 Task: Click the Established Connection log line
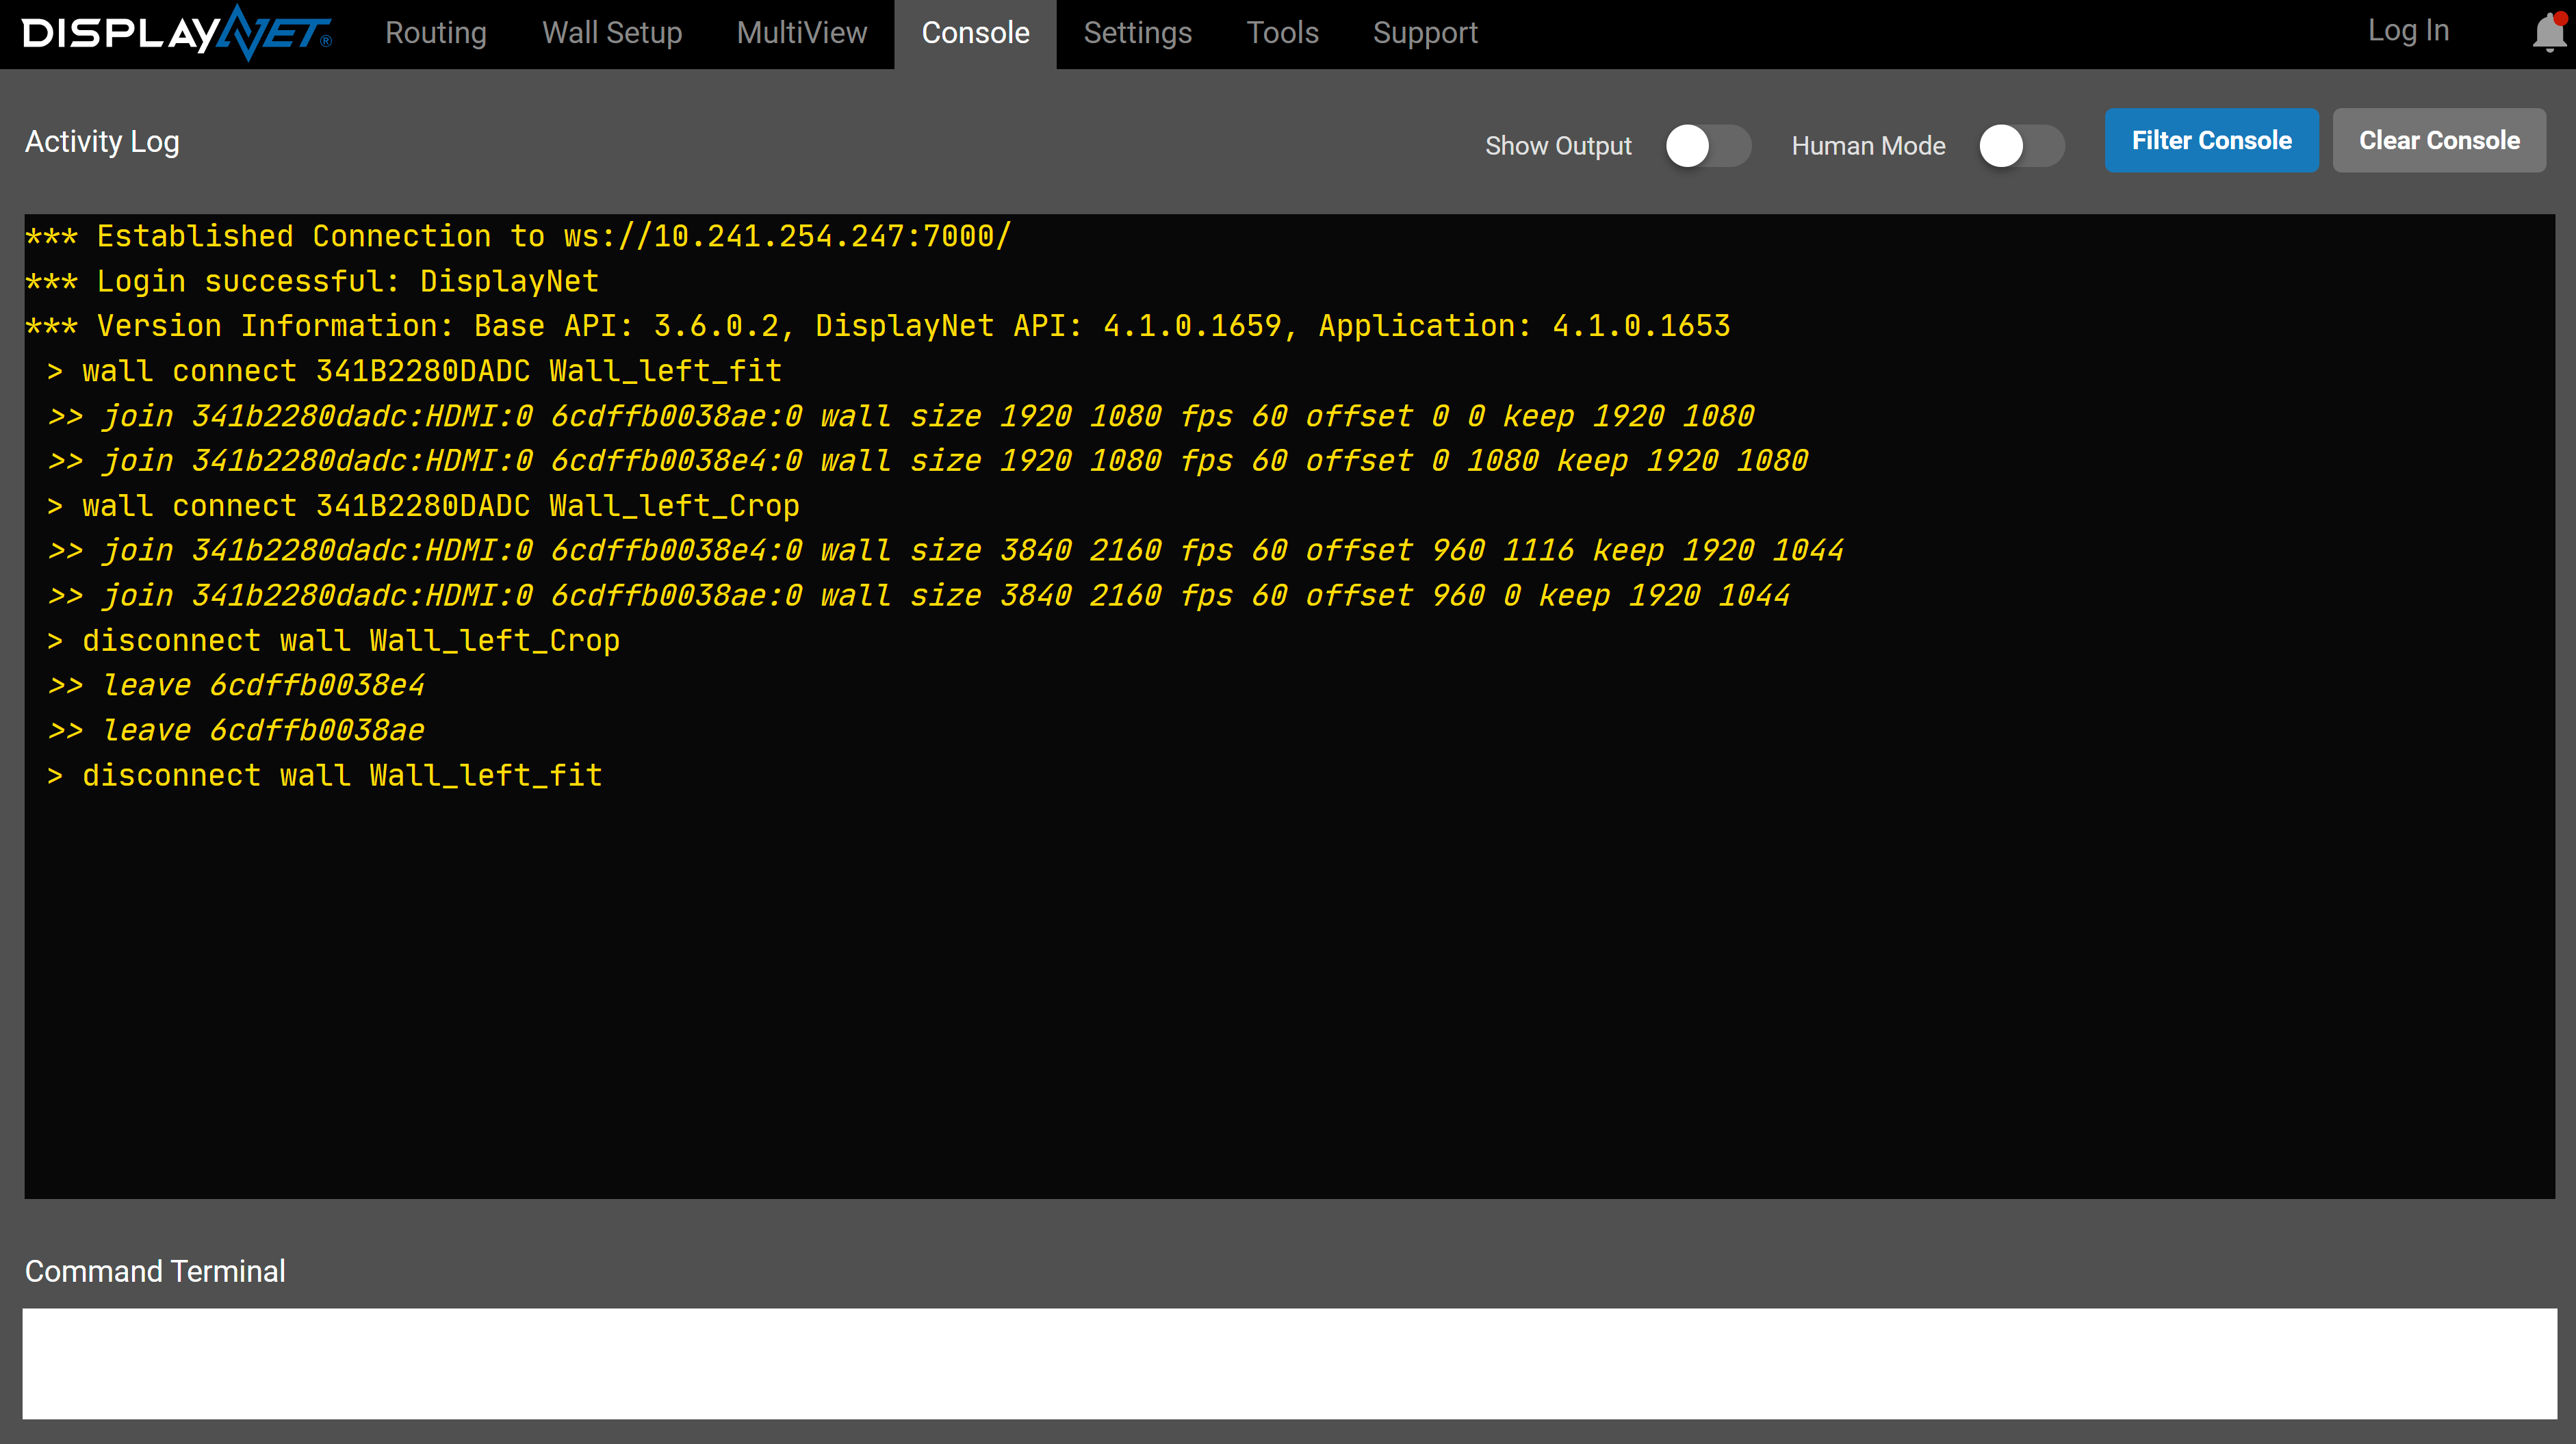[x=519, y=236]
